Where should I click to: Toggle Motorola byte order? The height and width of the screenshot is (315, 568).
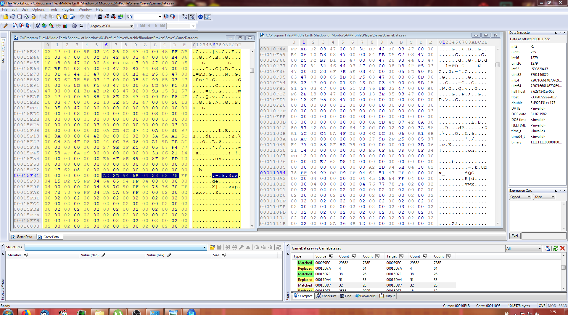click(x=201, y=17)
